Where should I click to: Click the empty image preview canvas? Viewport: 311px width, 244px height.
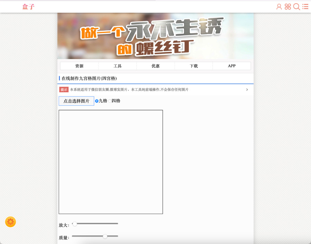[111, 162]
